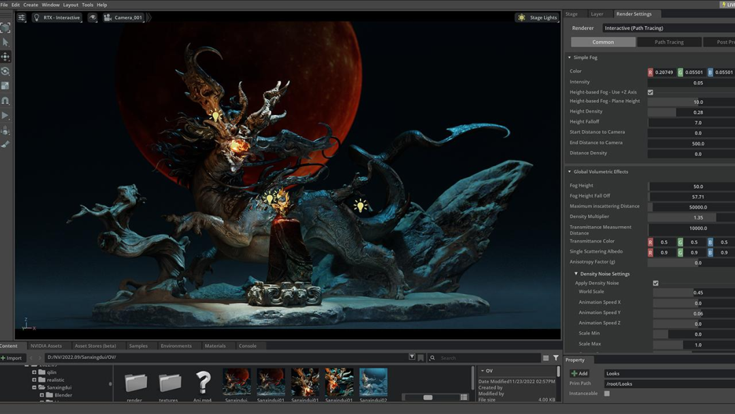Toggle the Instanceable checkbox
The height and width of the screenshot is (414, 735).
(606, 394)
